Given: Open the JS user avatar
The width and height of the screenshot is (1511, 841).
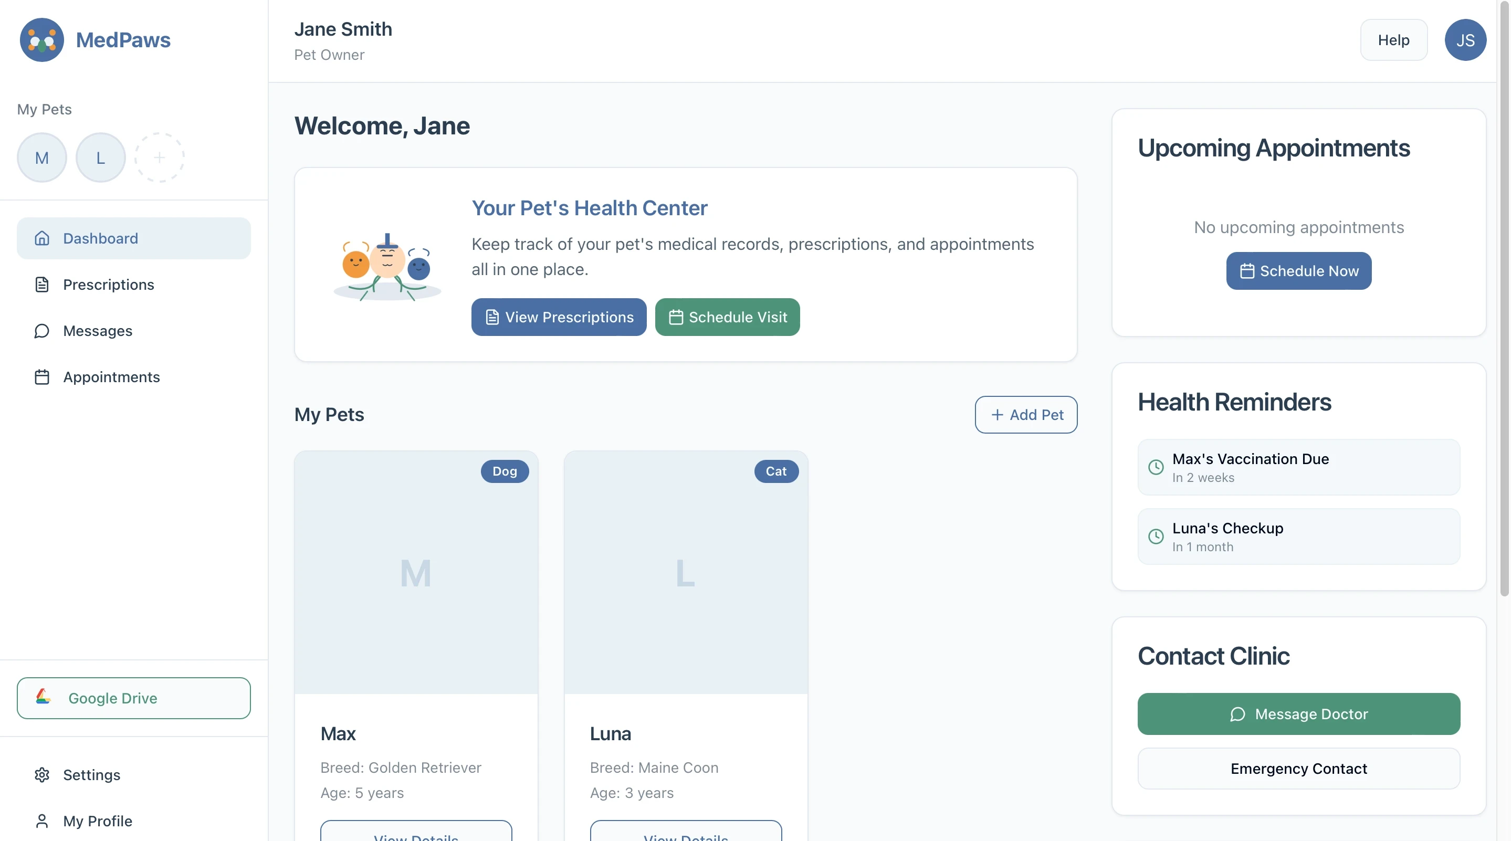Looking at the screenshot, I should click(1465, 40).
